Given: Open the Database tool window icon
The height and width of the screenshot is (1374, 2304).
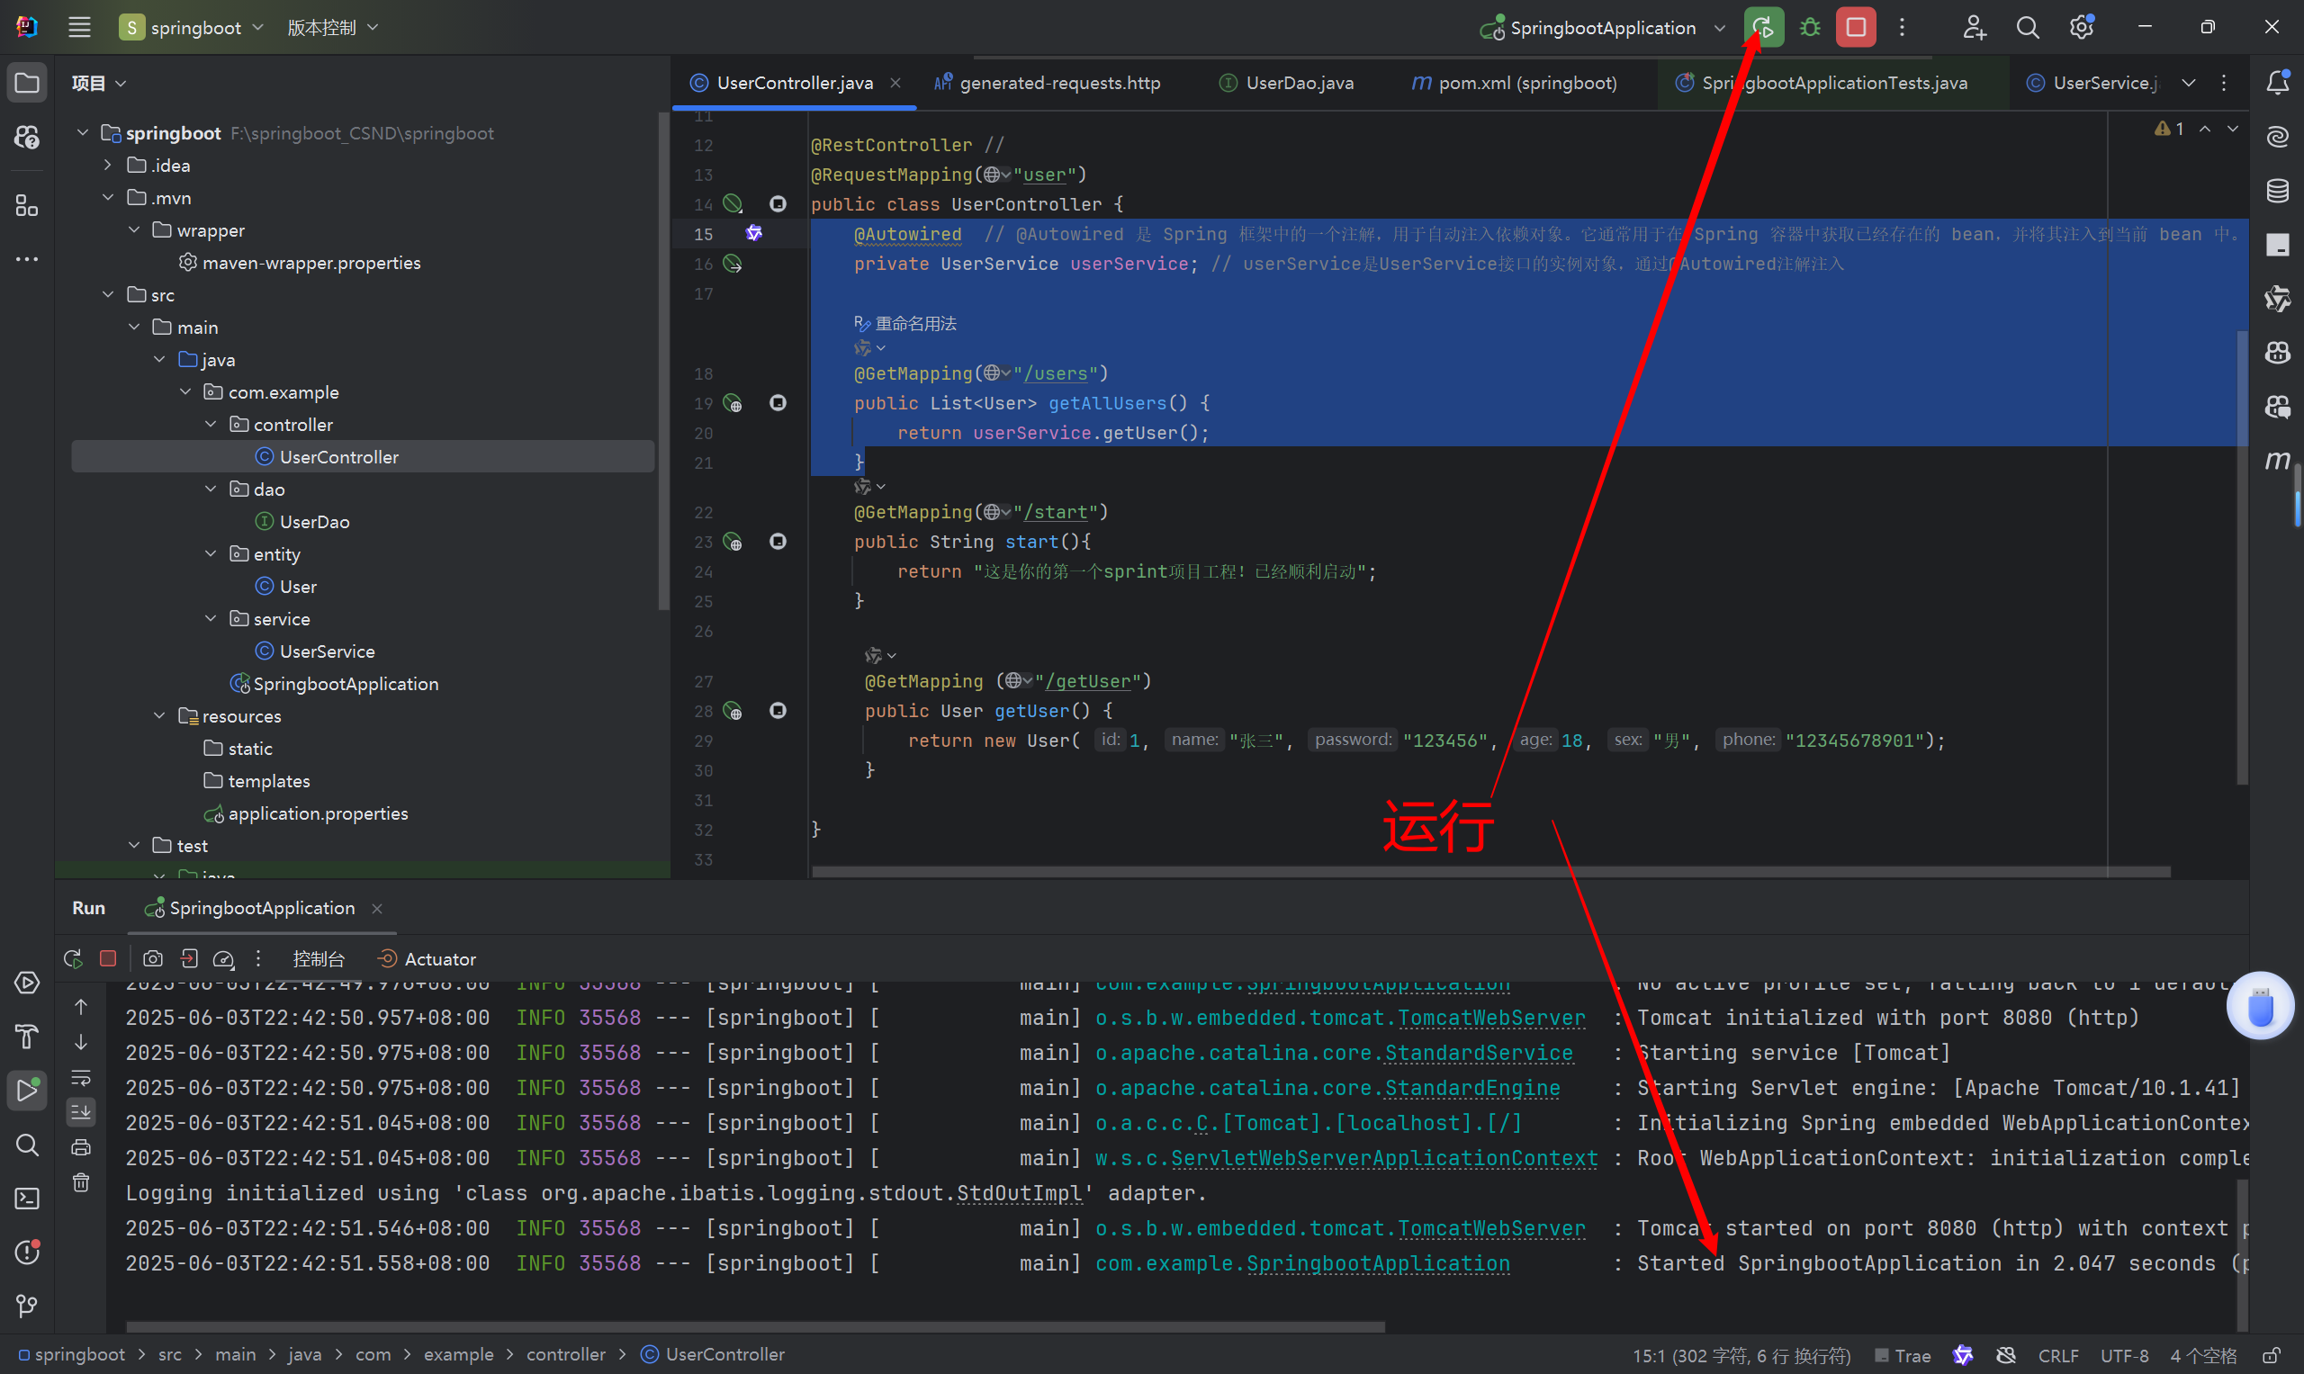Looking at the screenshot, I should pos(2277,191).
